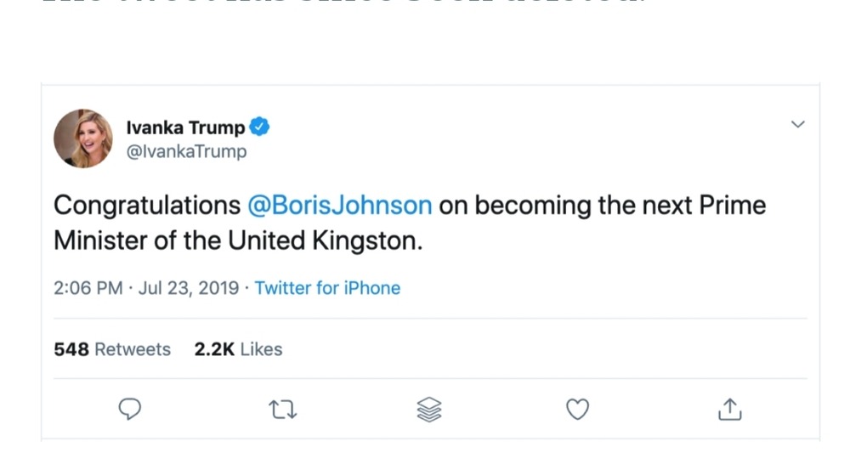Open the Twitter for iPhone link
Viewport: 850px width, 464px height.
327,288
